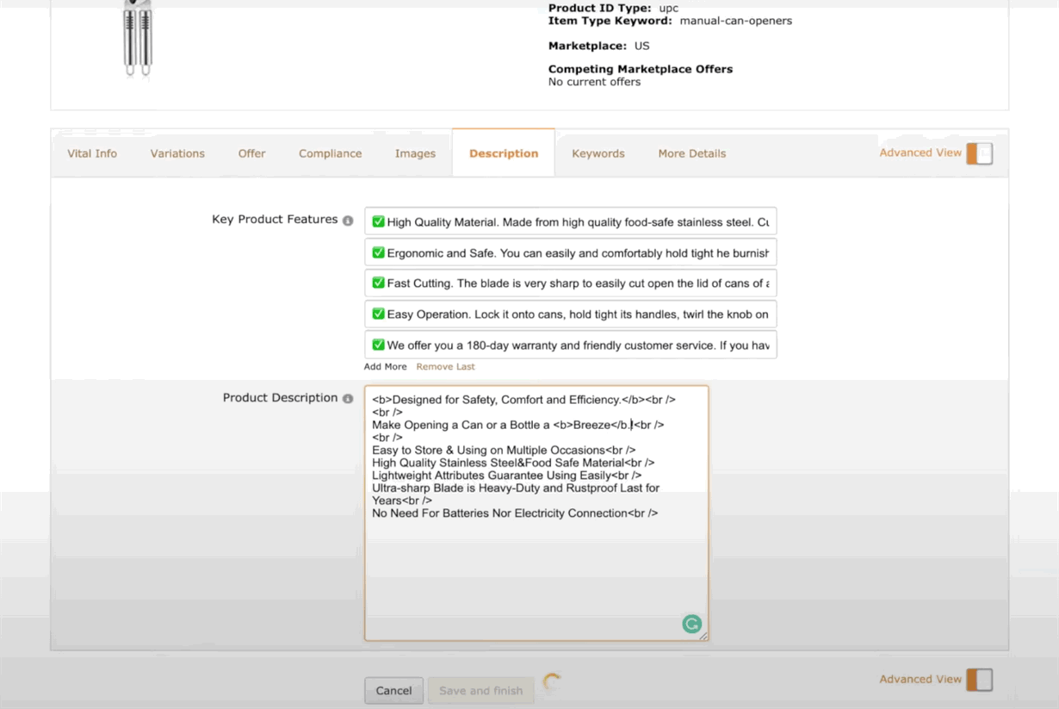Open the More Details tab
The width and height of the screenshot is (1059, 709).
[692, 153]
